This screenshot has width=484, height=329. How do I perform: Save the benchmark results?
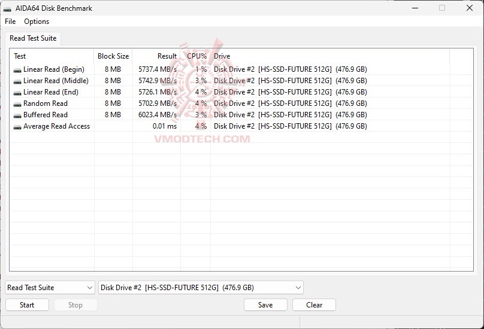pos(265,304)
